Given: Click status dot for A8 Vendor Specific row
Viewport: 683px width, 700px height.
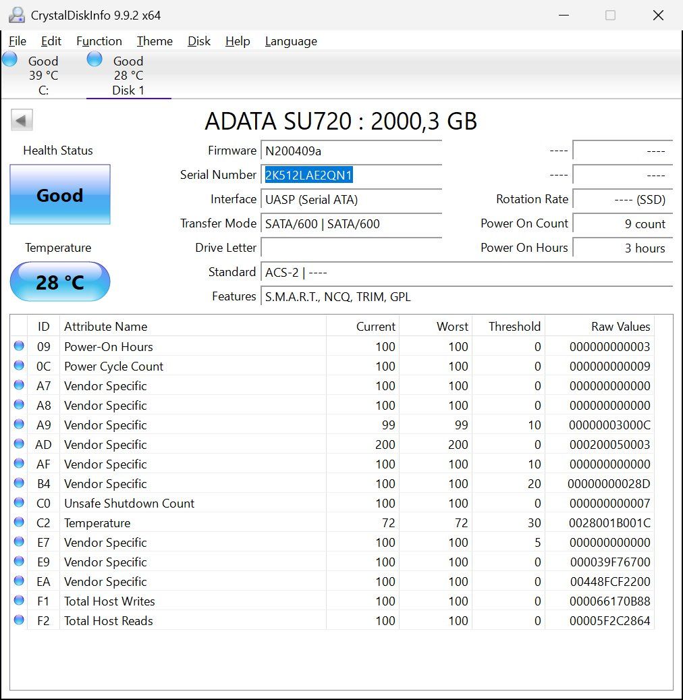Looking at the screenshot, I should click(19, 405).
